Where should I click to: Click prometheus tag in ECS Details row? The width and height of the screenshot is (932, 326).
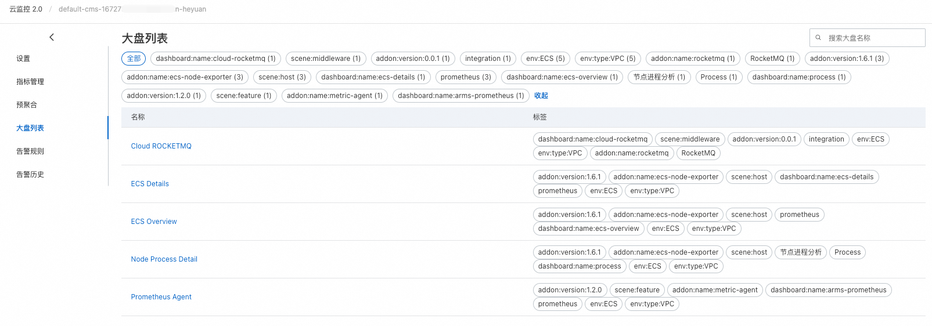tap(557, 191)
